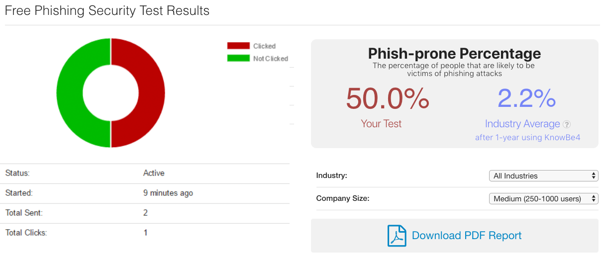Click the green Not Clicked legend swatch

click(238, 58)
